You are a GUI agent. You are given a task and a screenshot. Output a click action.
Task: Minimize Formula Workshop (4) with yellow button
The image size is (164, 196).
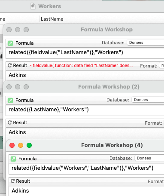21,145
